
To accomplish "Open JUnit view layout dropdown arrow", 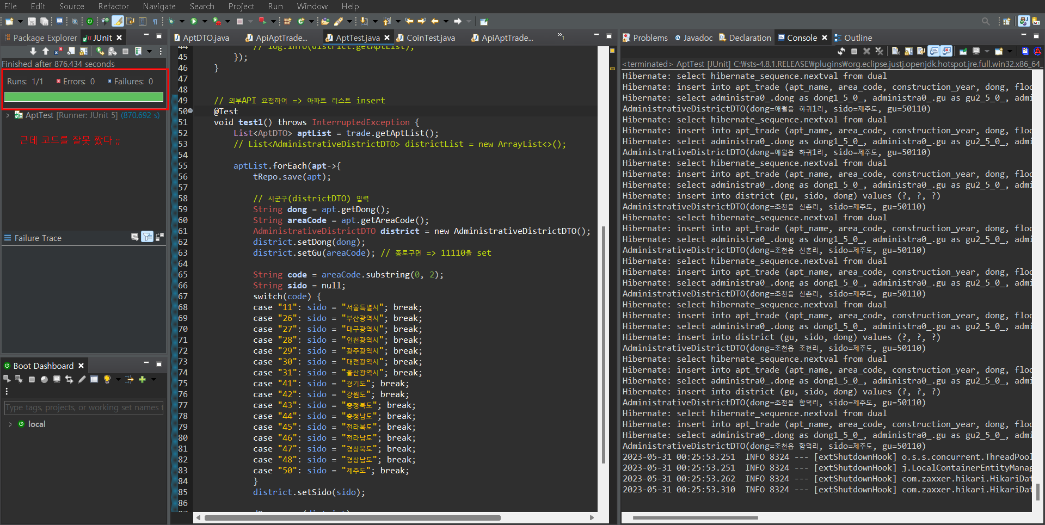I will tap(149, 51).
